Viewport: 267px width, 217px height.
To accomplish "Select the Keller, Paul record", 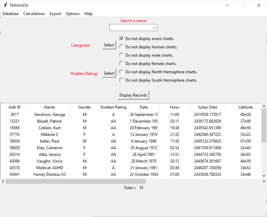I will point(131,141).
